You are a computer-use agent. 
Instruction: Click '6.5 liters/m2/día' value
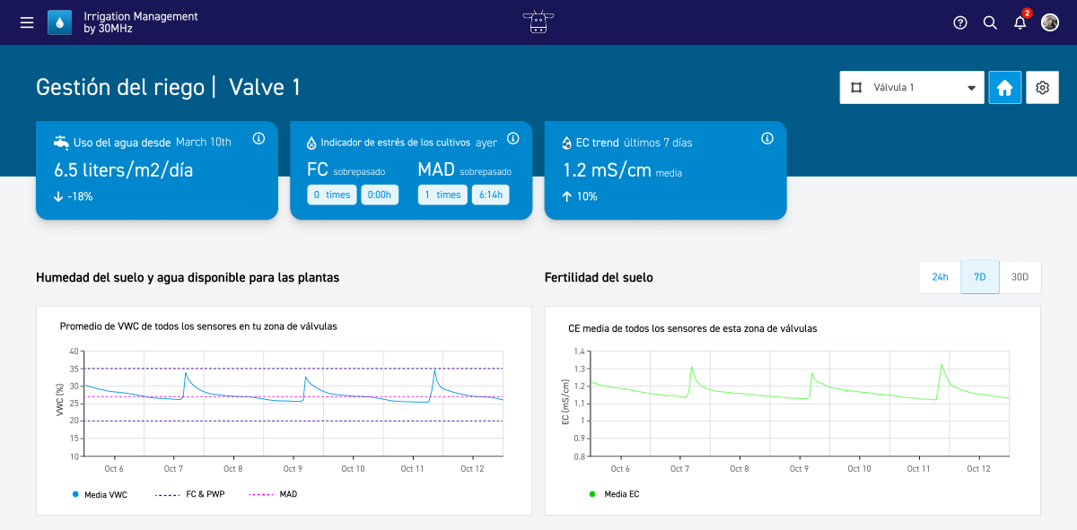pyautogui.click(x=123, y=170)
